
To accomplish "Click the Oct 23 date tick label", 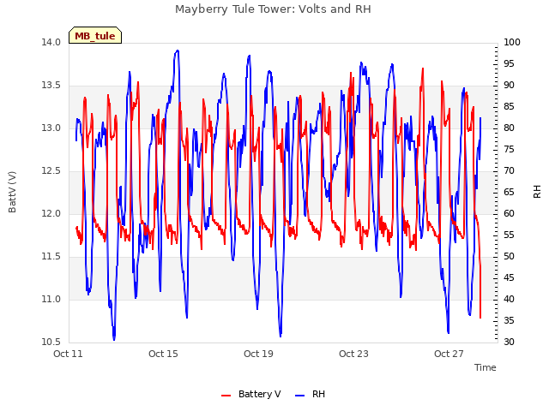I will click(353, 354).
